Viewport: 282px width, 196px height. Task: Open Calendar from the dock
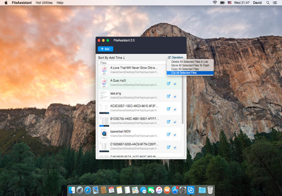pyautogui.click(x=111, y=190)
